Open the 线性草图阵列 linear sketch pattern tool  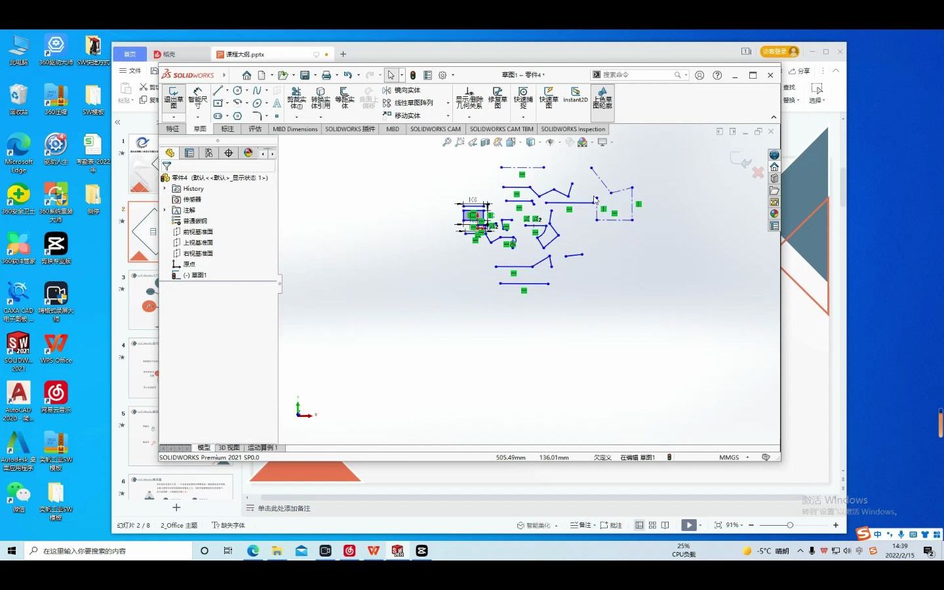coord(414,103)
